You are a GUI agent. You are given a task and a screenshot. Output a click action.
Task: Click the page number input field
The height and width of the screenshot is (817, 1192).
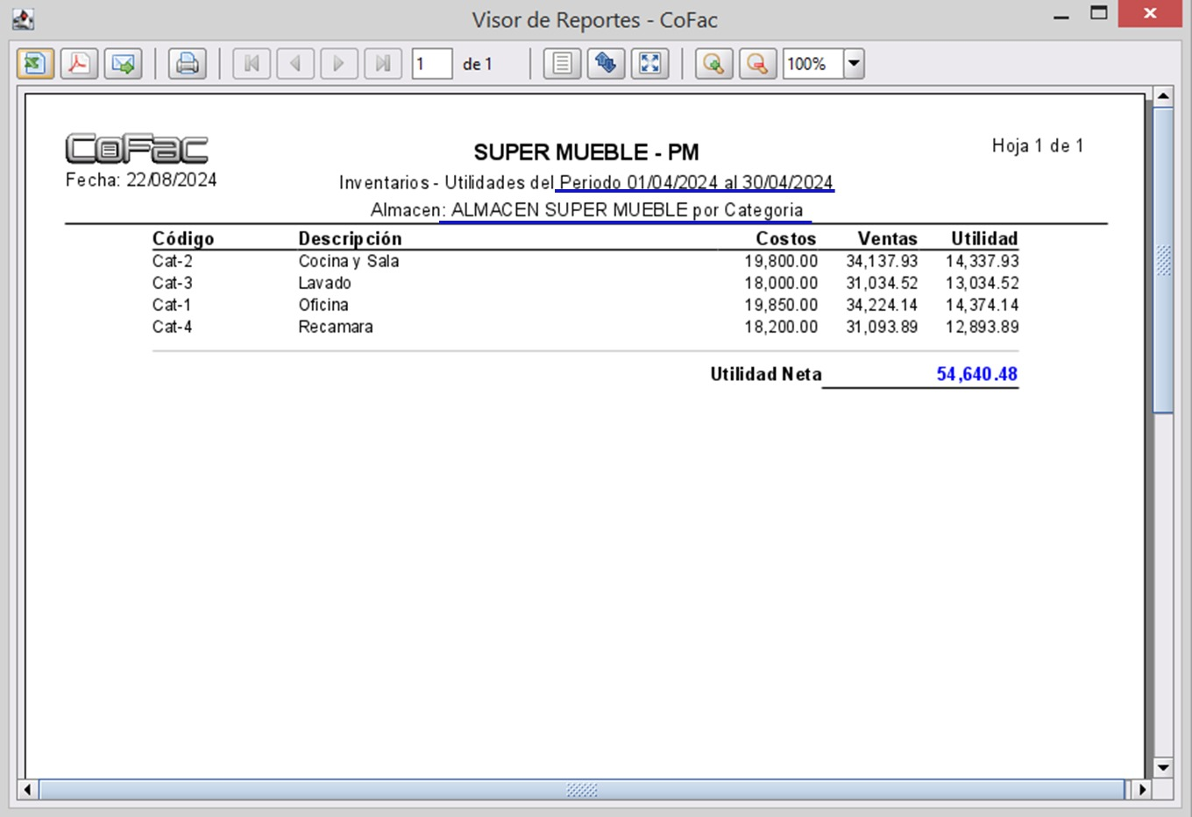click(432, 64)
